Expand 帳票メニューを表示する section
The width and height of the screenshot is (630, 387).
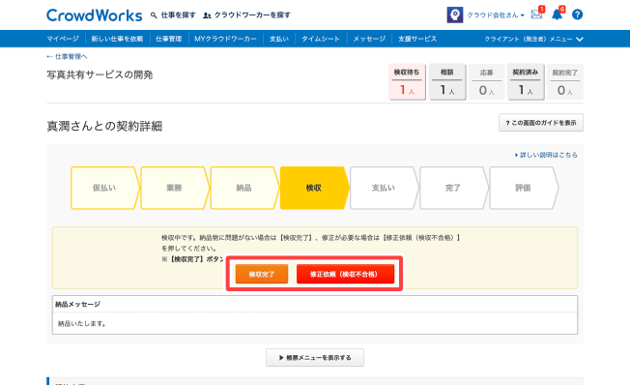[315, 358]
